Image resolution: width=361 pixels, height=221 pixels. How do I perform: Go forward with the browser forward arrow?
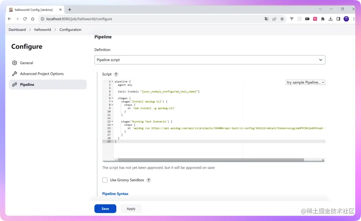pyautogui.click(x=17, y=19)
